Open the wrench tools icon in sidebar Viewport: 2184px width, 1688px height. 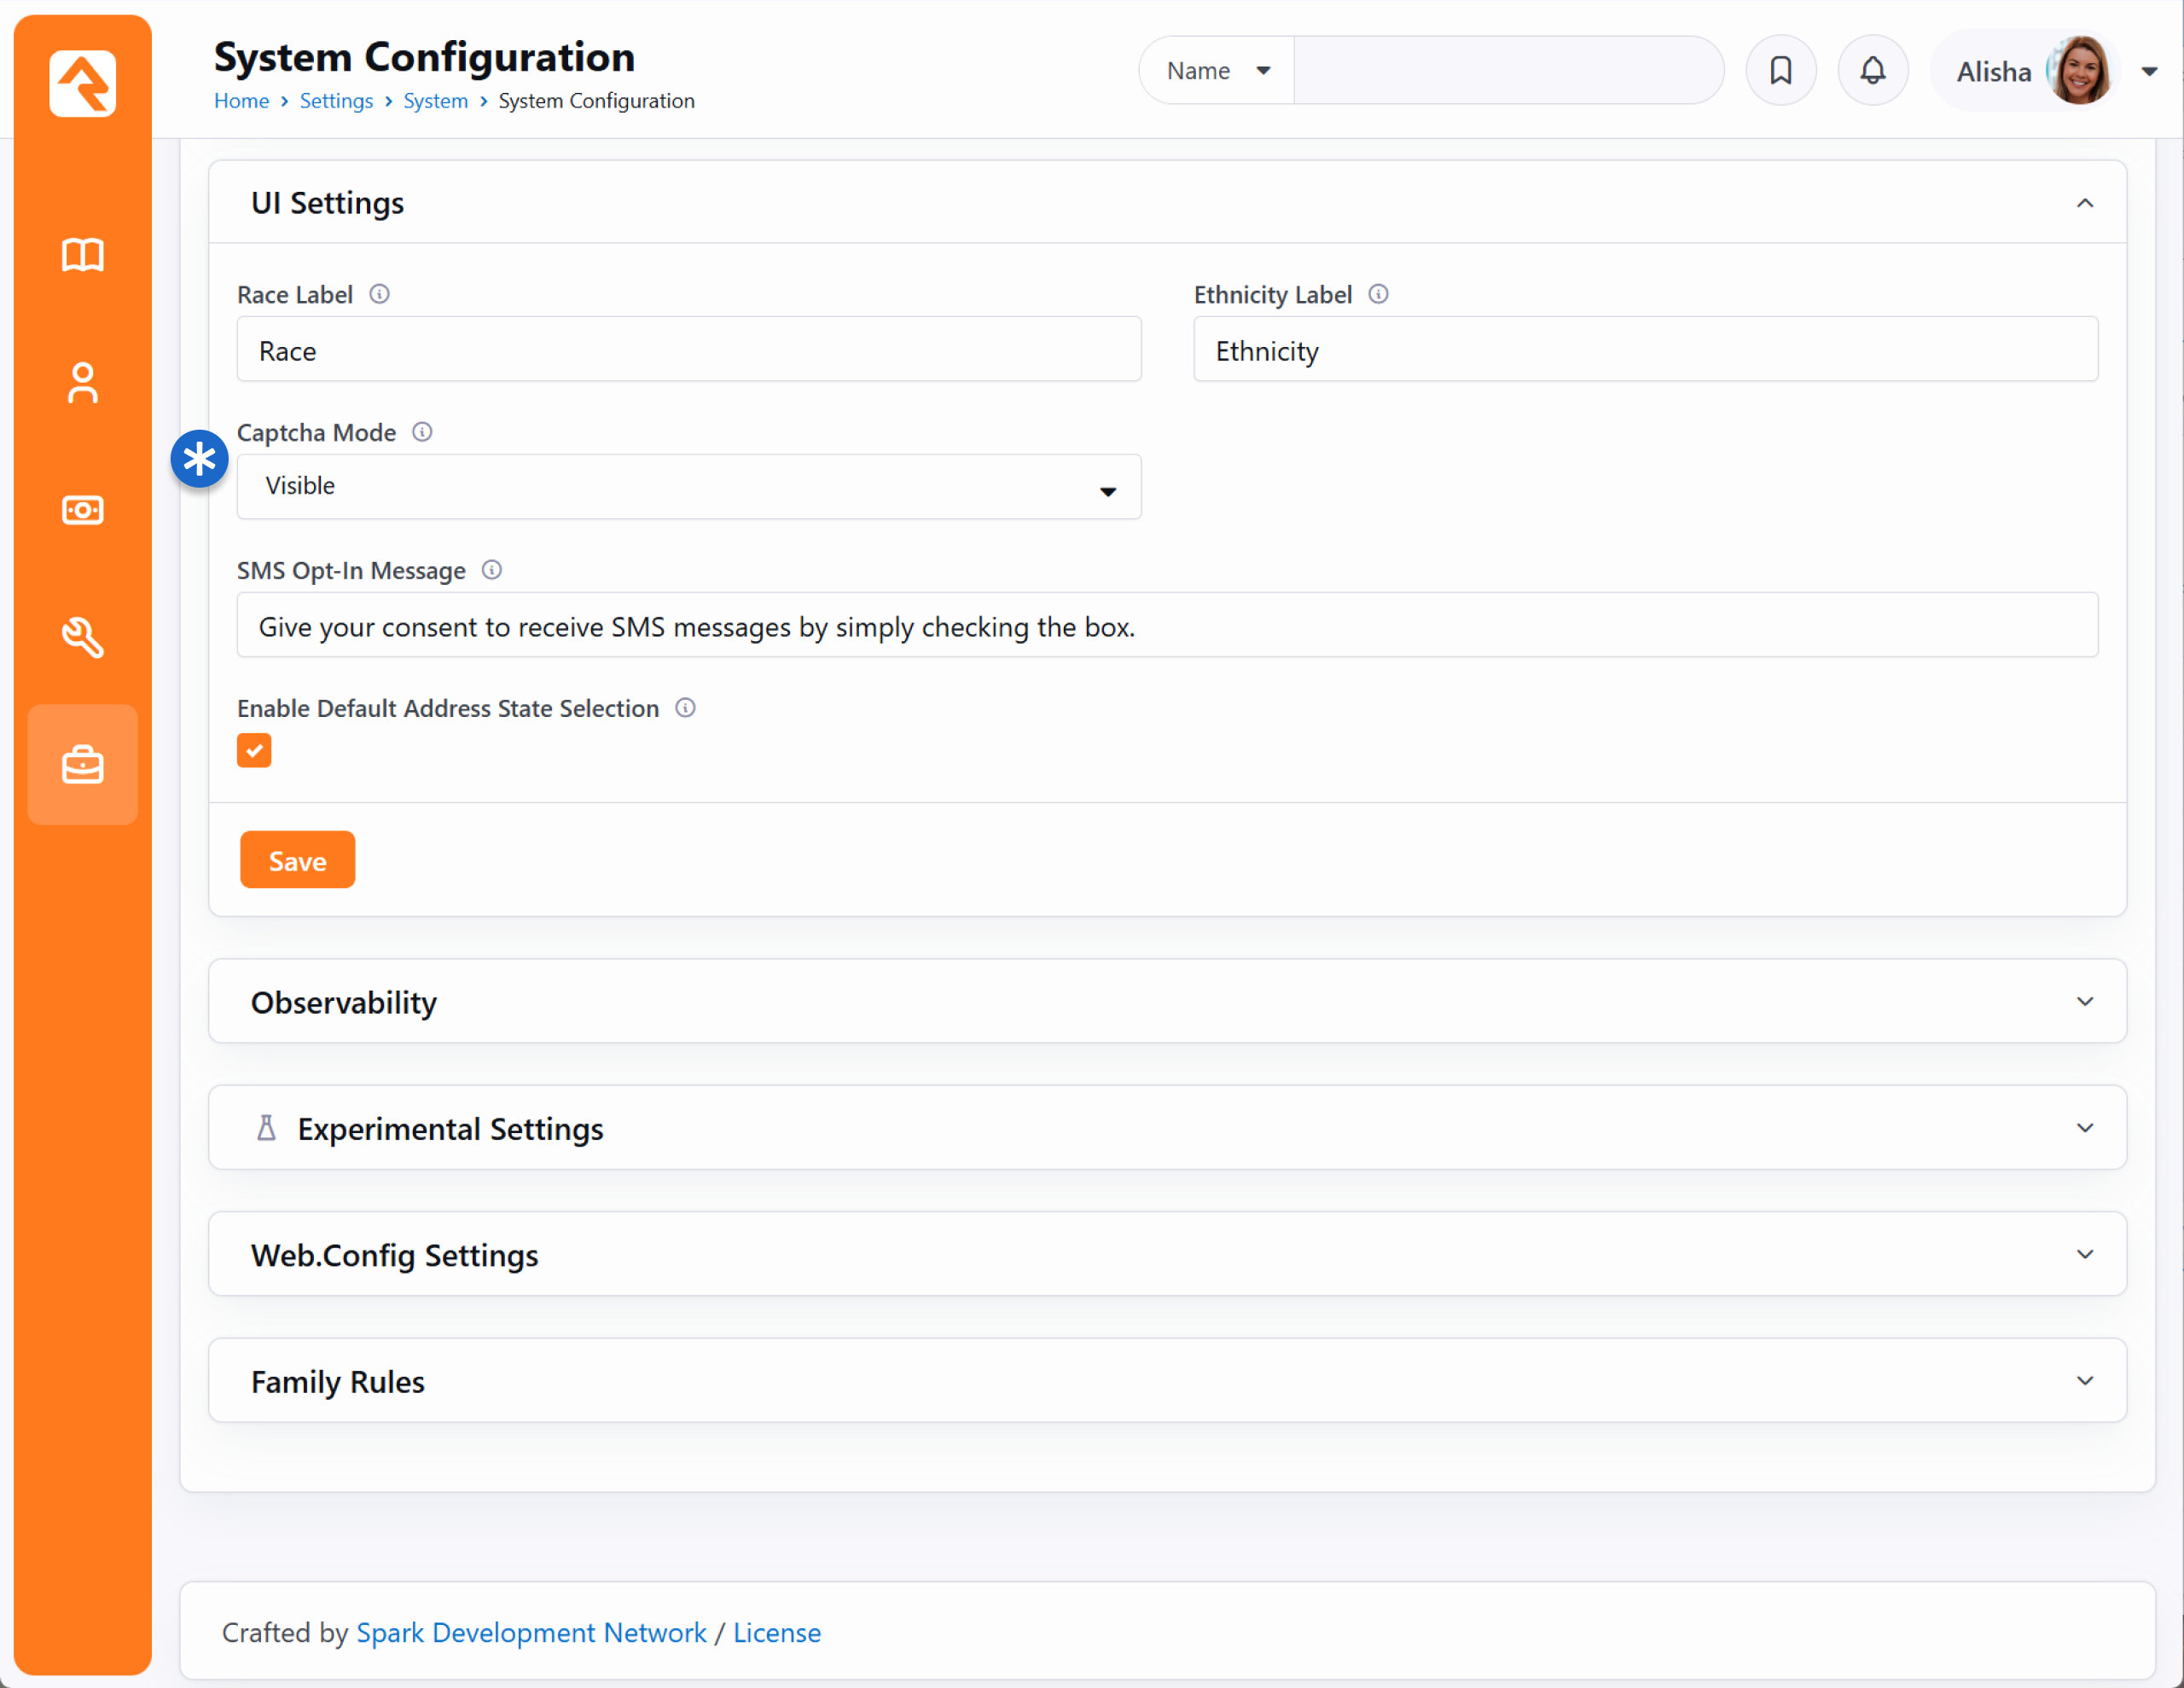point(82,638)
